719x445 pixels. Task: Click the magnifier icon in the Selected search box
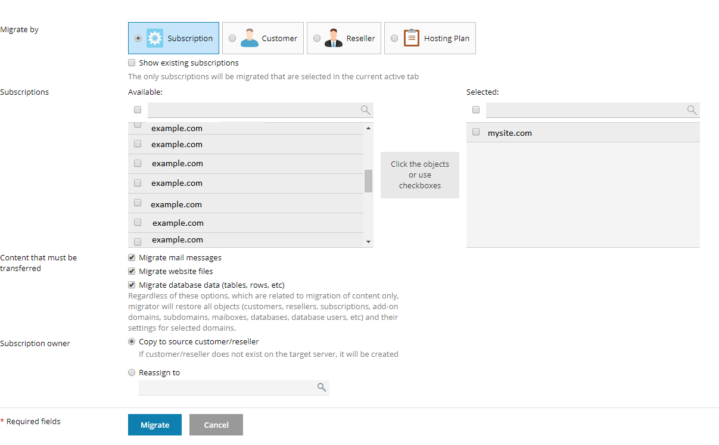coord(692,110)
